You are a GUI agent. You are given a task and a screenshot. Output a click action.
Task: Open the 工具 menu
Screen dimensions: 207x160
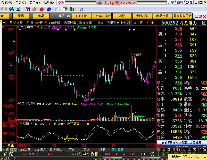click(x=21, y=3)
